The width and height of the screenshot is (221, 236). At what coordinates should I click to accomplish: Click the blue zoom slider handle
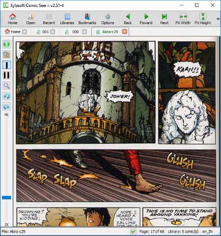[6, 198]
